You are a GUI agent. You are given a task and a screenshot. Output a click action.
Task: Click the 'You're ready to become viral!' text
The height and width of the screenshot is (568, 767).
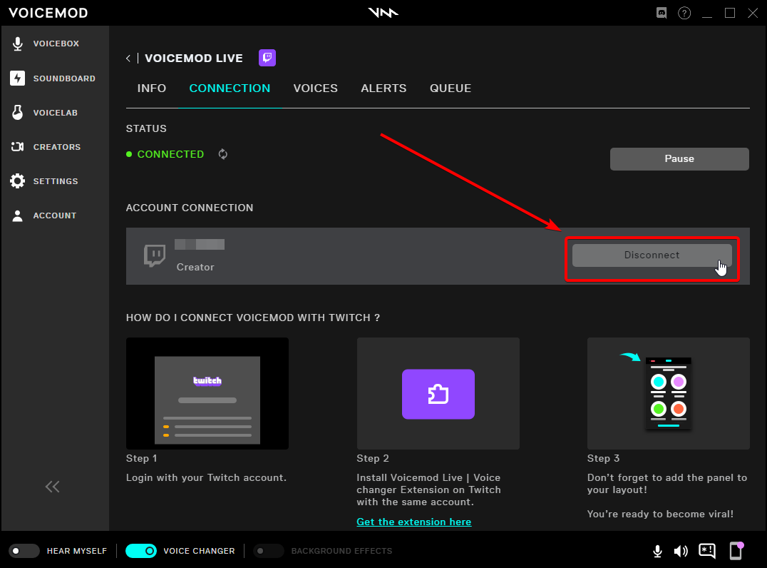point(660,514)
